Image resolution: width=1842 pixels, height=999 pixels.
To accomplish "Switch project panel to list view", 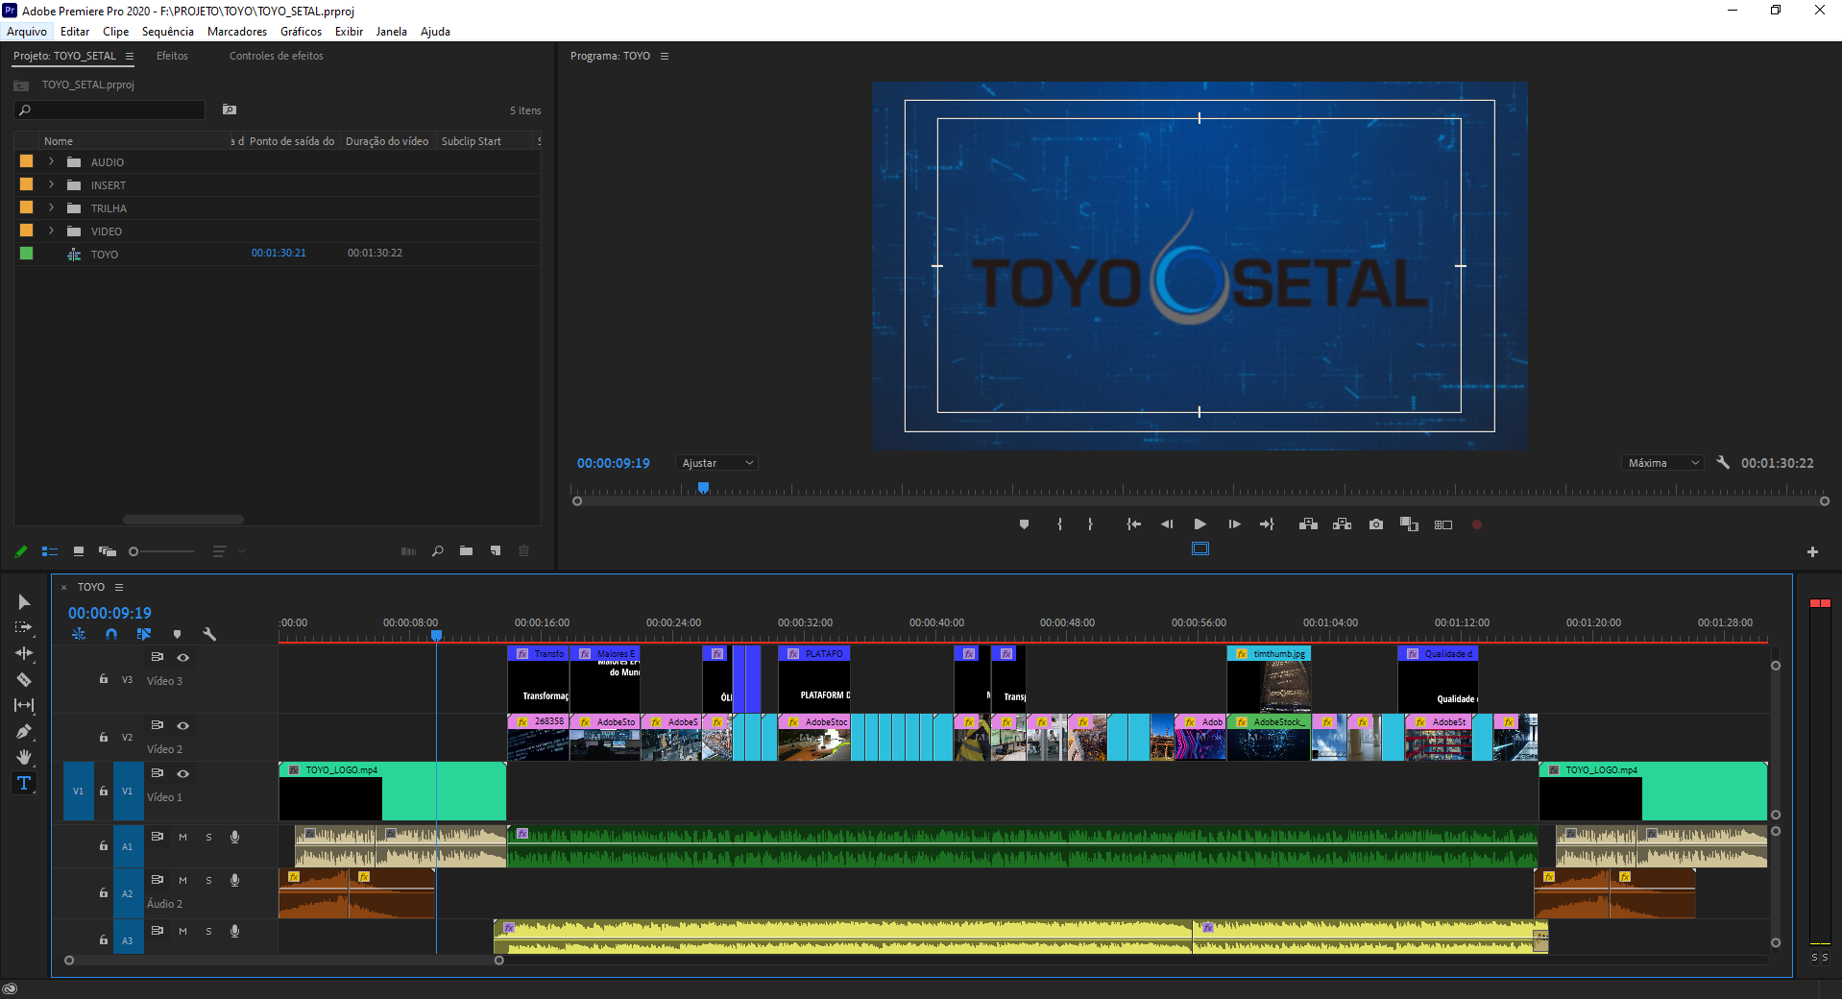I will (50, 551).
